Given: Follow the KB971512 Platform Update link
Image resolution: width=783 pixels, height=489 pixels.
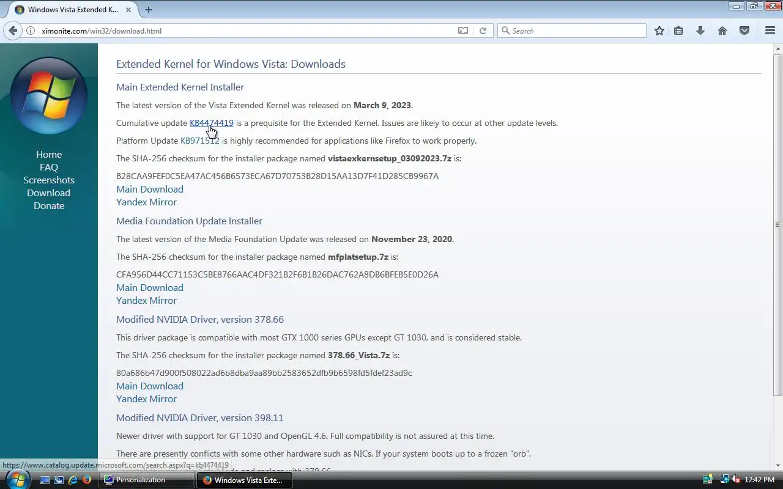Looking at the screenshot, I should [x=199, y=141].
